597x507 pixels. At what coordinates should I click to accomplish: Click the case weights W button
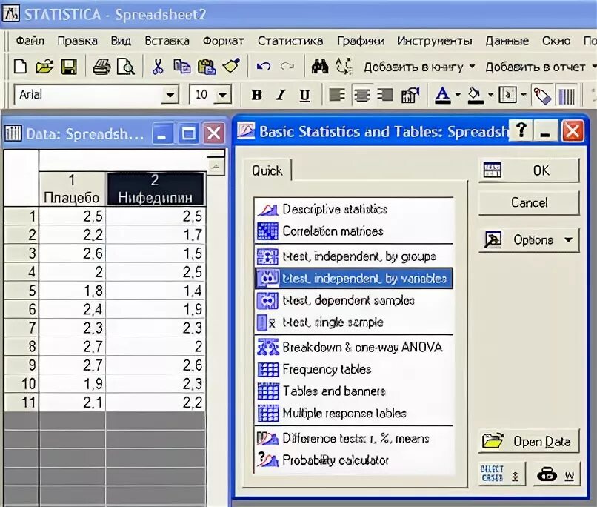556,474
